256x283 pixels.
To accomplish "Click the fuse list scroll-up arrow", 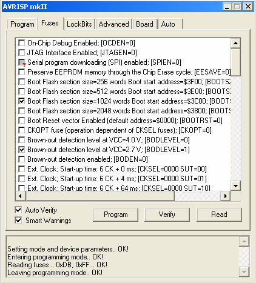I will tap(235, 43).
